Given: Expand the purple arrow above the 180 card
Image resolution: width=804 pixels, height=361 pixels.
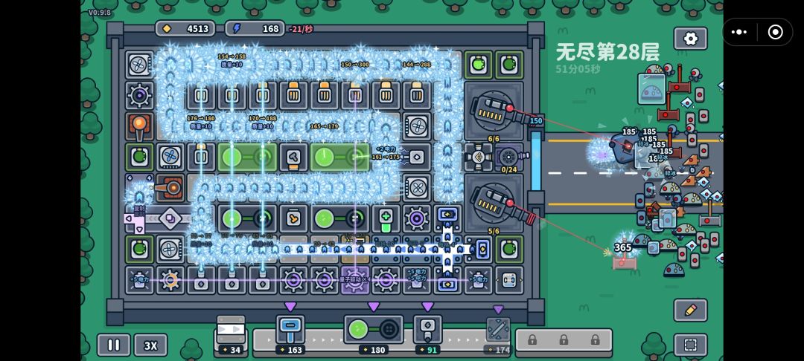Looking at the screenshot, I should coord(373,306).
